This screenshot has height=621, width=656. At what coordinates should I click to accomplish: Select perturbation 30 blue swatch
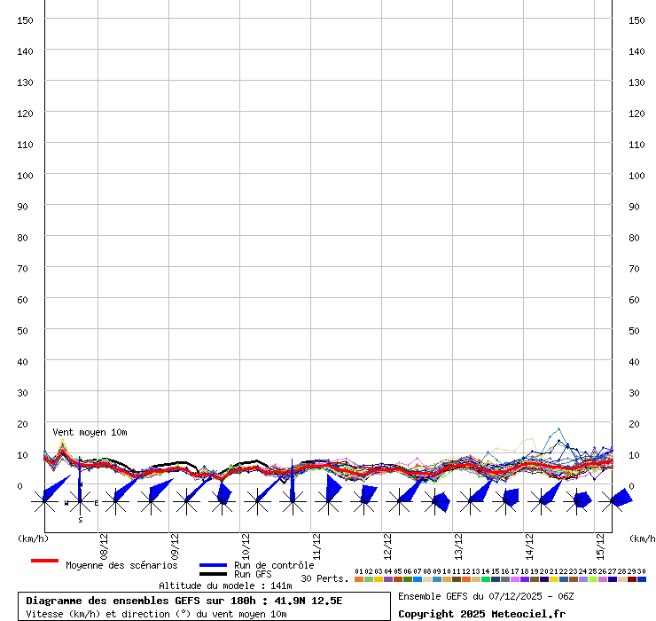point(642,579)
